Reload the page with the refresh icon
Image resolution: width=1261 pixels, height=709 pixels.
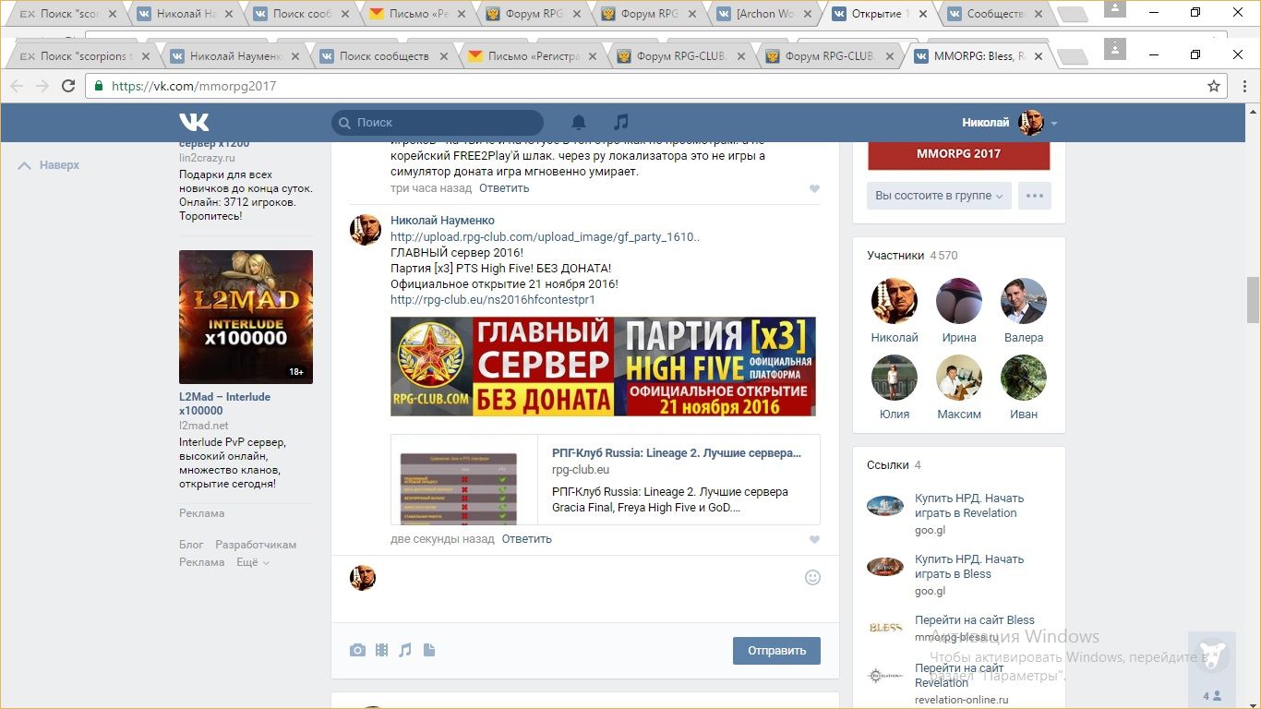pos(68,86)
